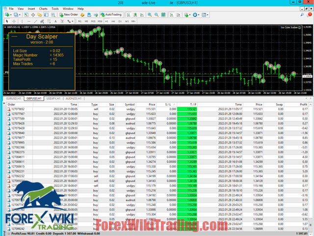
Task: Open the GBPUSD chart title triangle
Action: [5, 27]
